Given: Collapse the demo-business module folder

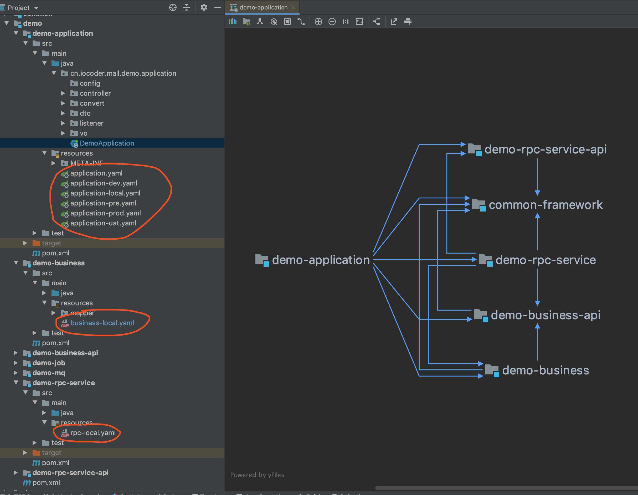Looking at the screenshot, I should click(16, 263).
